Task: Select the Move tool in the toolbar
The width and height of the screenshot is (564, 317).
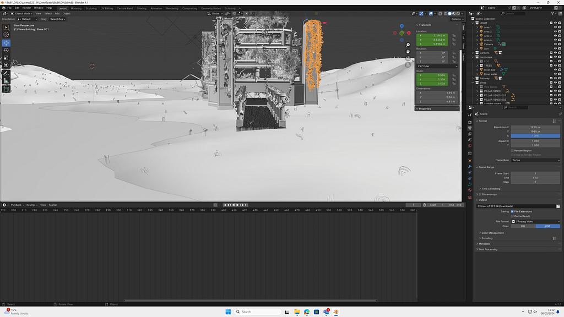Action: [6, 42]
